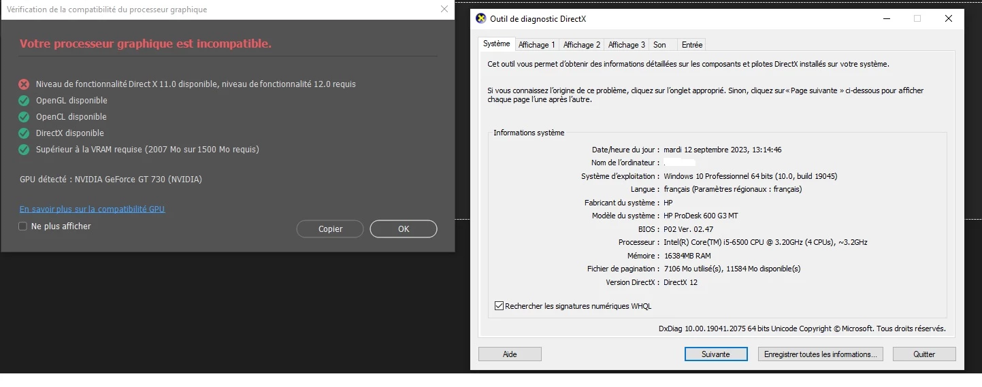
Task: Click the Aide button
Action: click(510, 354)
